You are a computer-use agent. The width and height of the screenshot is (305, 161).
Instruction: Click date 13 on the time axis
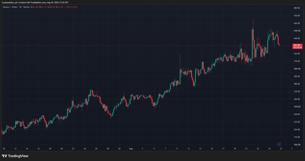click(200, 149)
